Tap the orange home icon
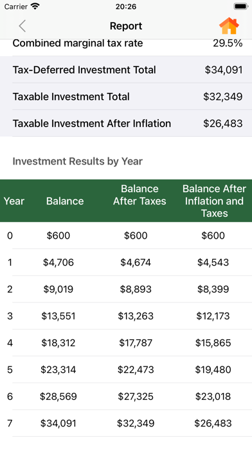This screenshot has width=252, height=449. tap(229, 26)
